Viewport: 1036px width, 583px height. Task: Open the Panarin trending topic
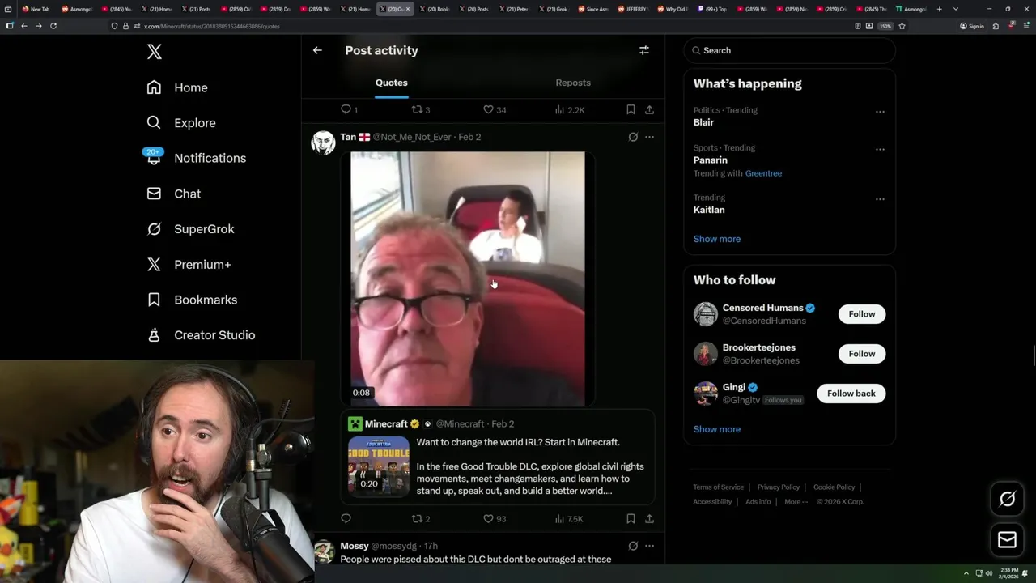[710, 160]
